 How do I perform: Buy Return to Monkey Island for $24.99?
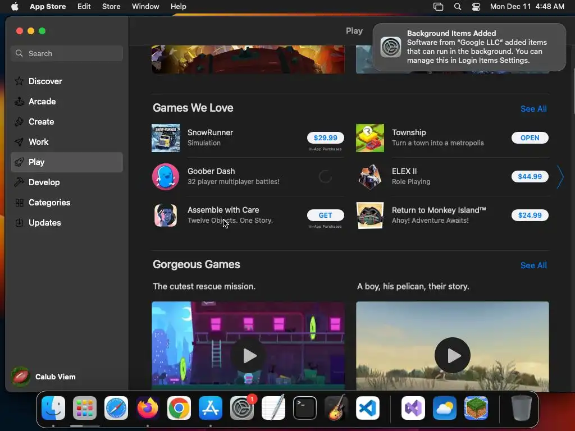click(x=530, y=215)
